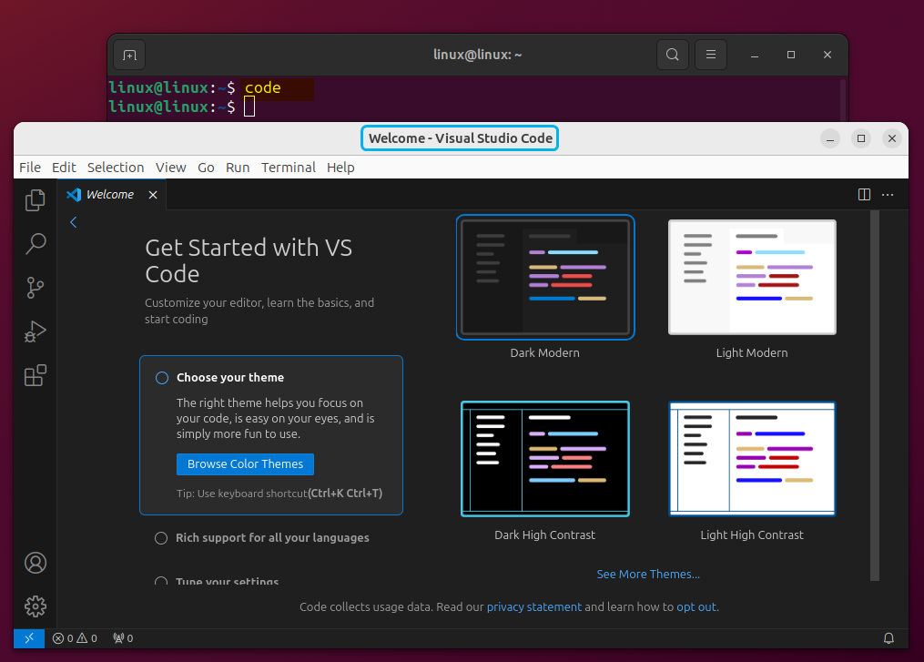
Task: Open the Accounts icon
Action: [x=35, y=563]
